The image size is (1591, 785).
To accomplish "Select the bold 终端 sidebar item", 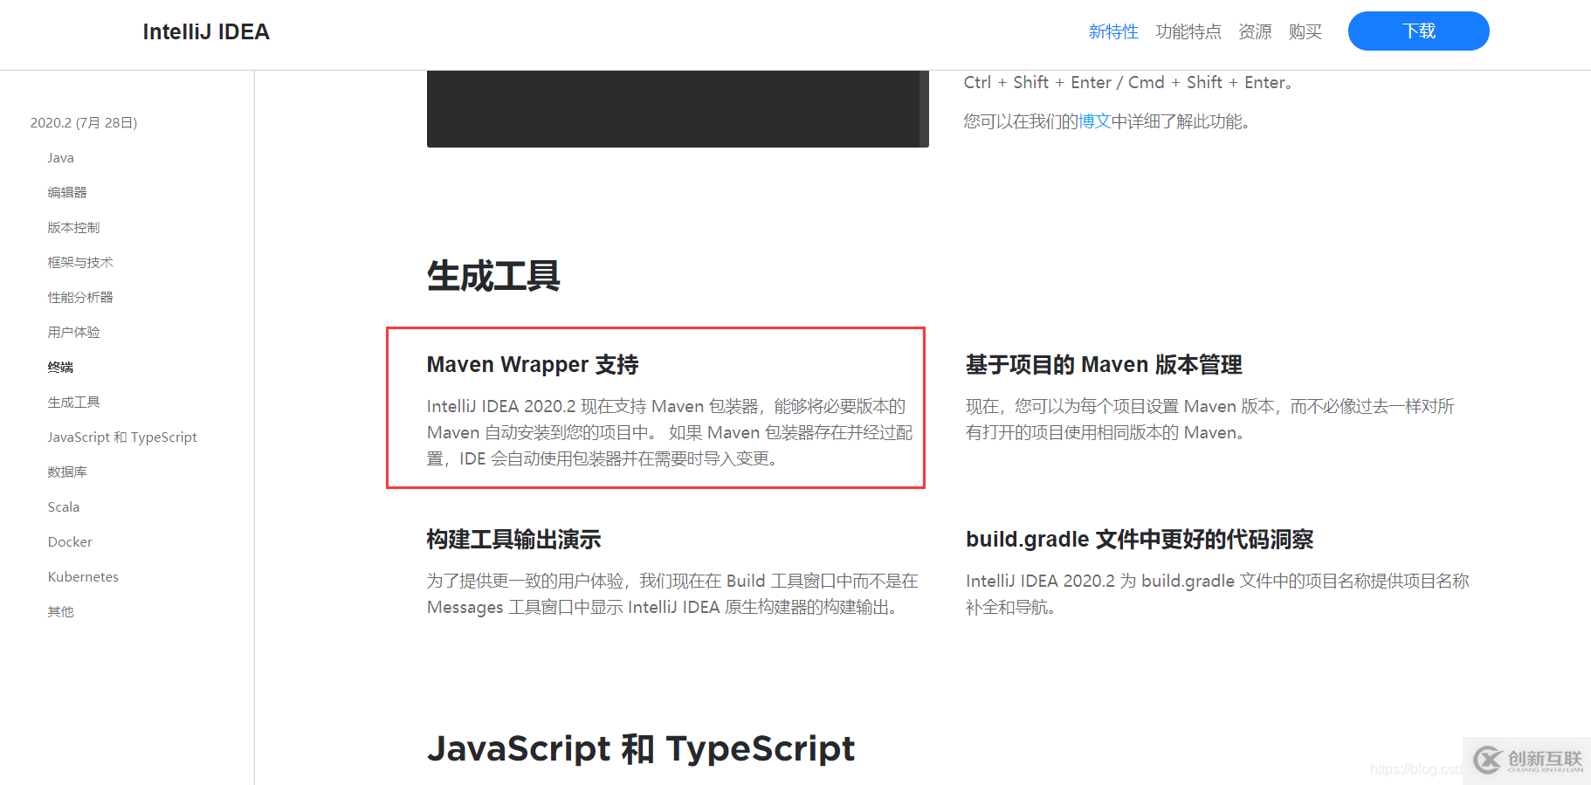I will [x=60, y=368].
